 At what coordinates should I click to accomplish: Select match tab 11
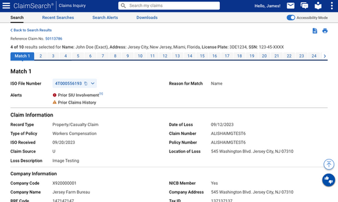coord(152,56)
